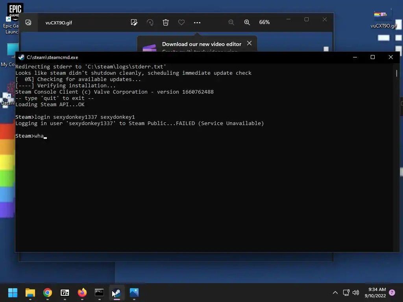The width and height of the screenshot is (403, 302).
Task: Click the 'Redirecting stderr' console line
Action: pos(91,67)
